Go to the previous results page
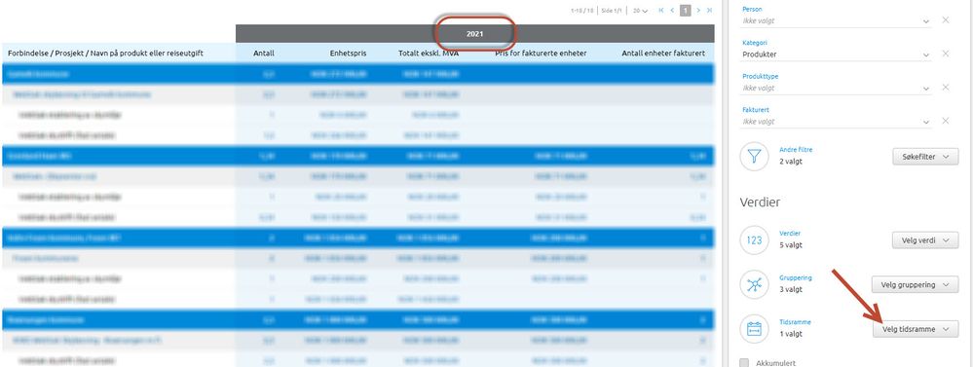This screenshot has height=367, width=973. [x=672, y=11]
